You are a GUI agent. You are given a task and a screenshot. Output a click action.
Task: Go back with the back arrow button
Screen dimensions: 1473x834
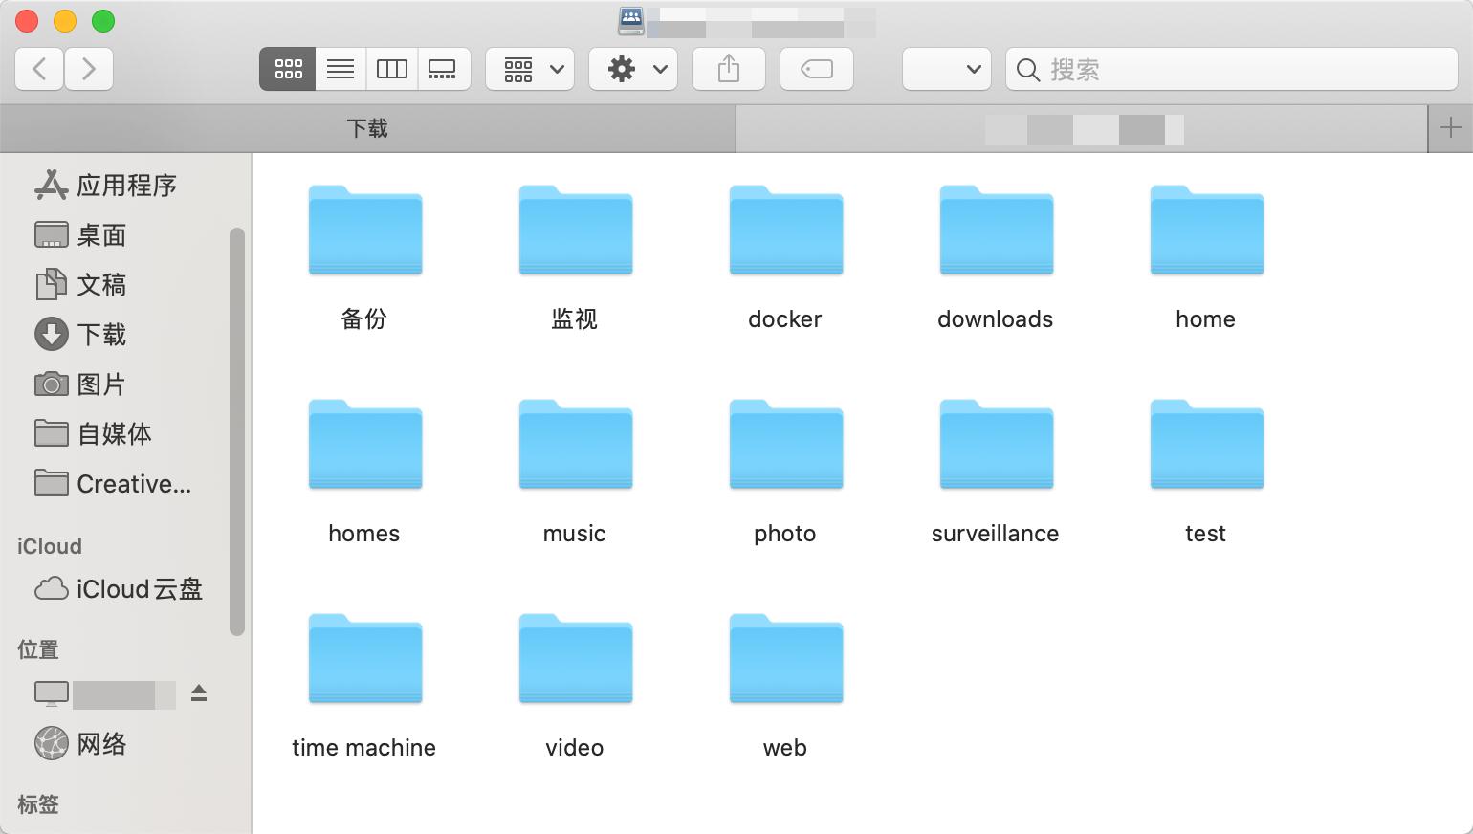coord(39,69)
